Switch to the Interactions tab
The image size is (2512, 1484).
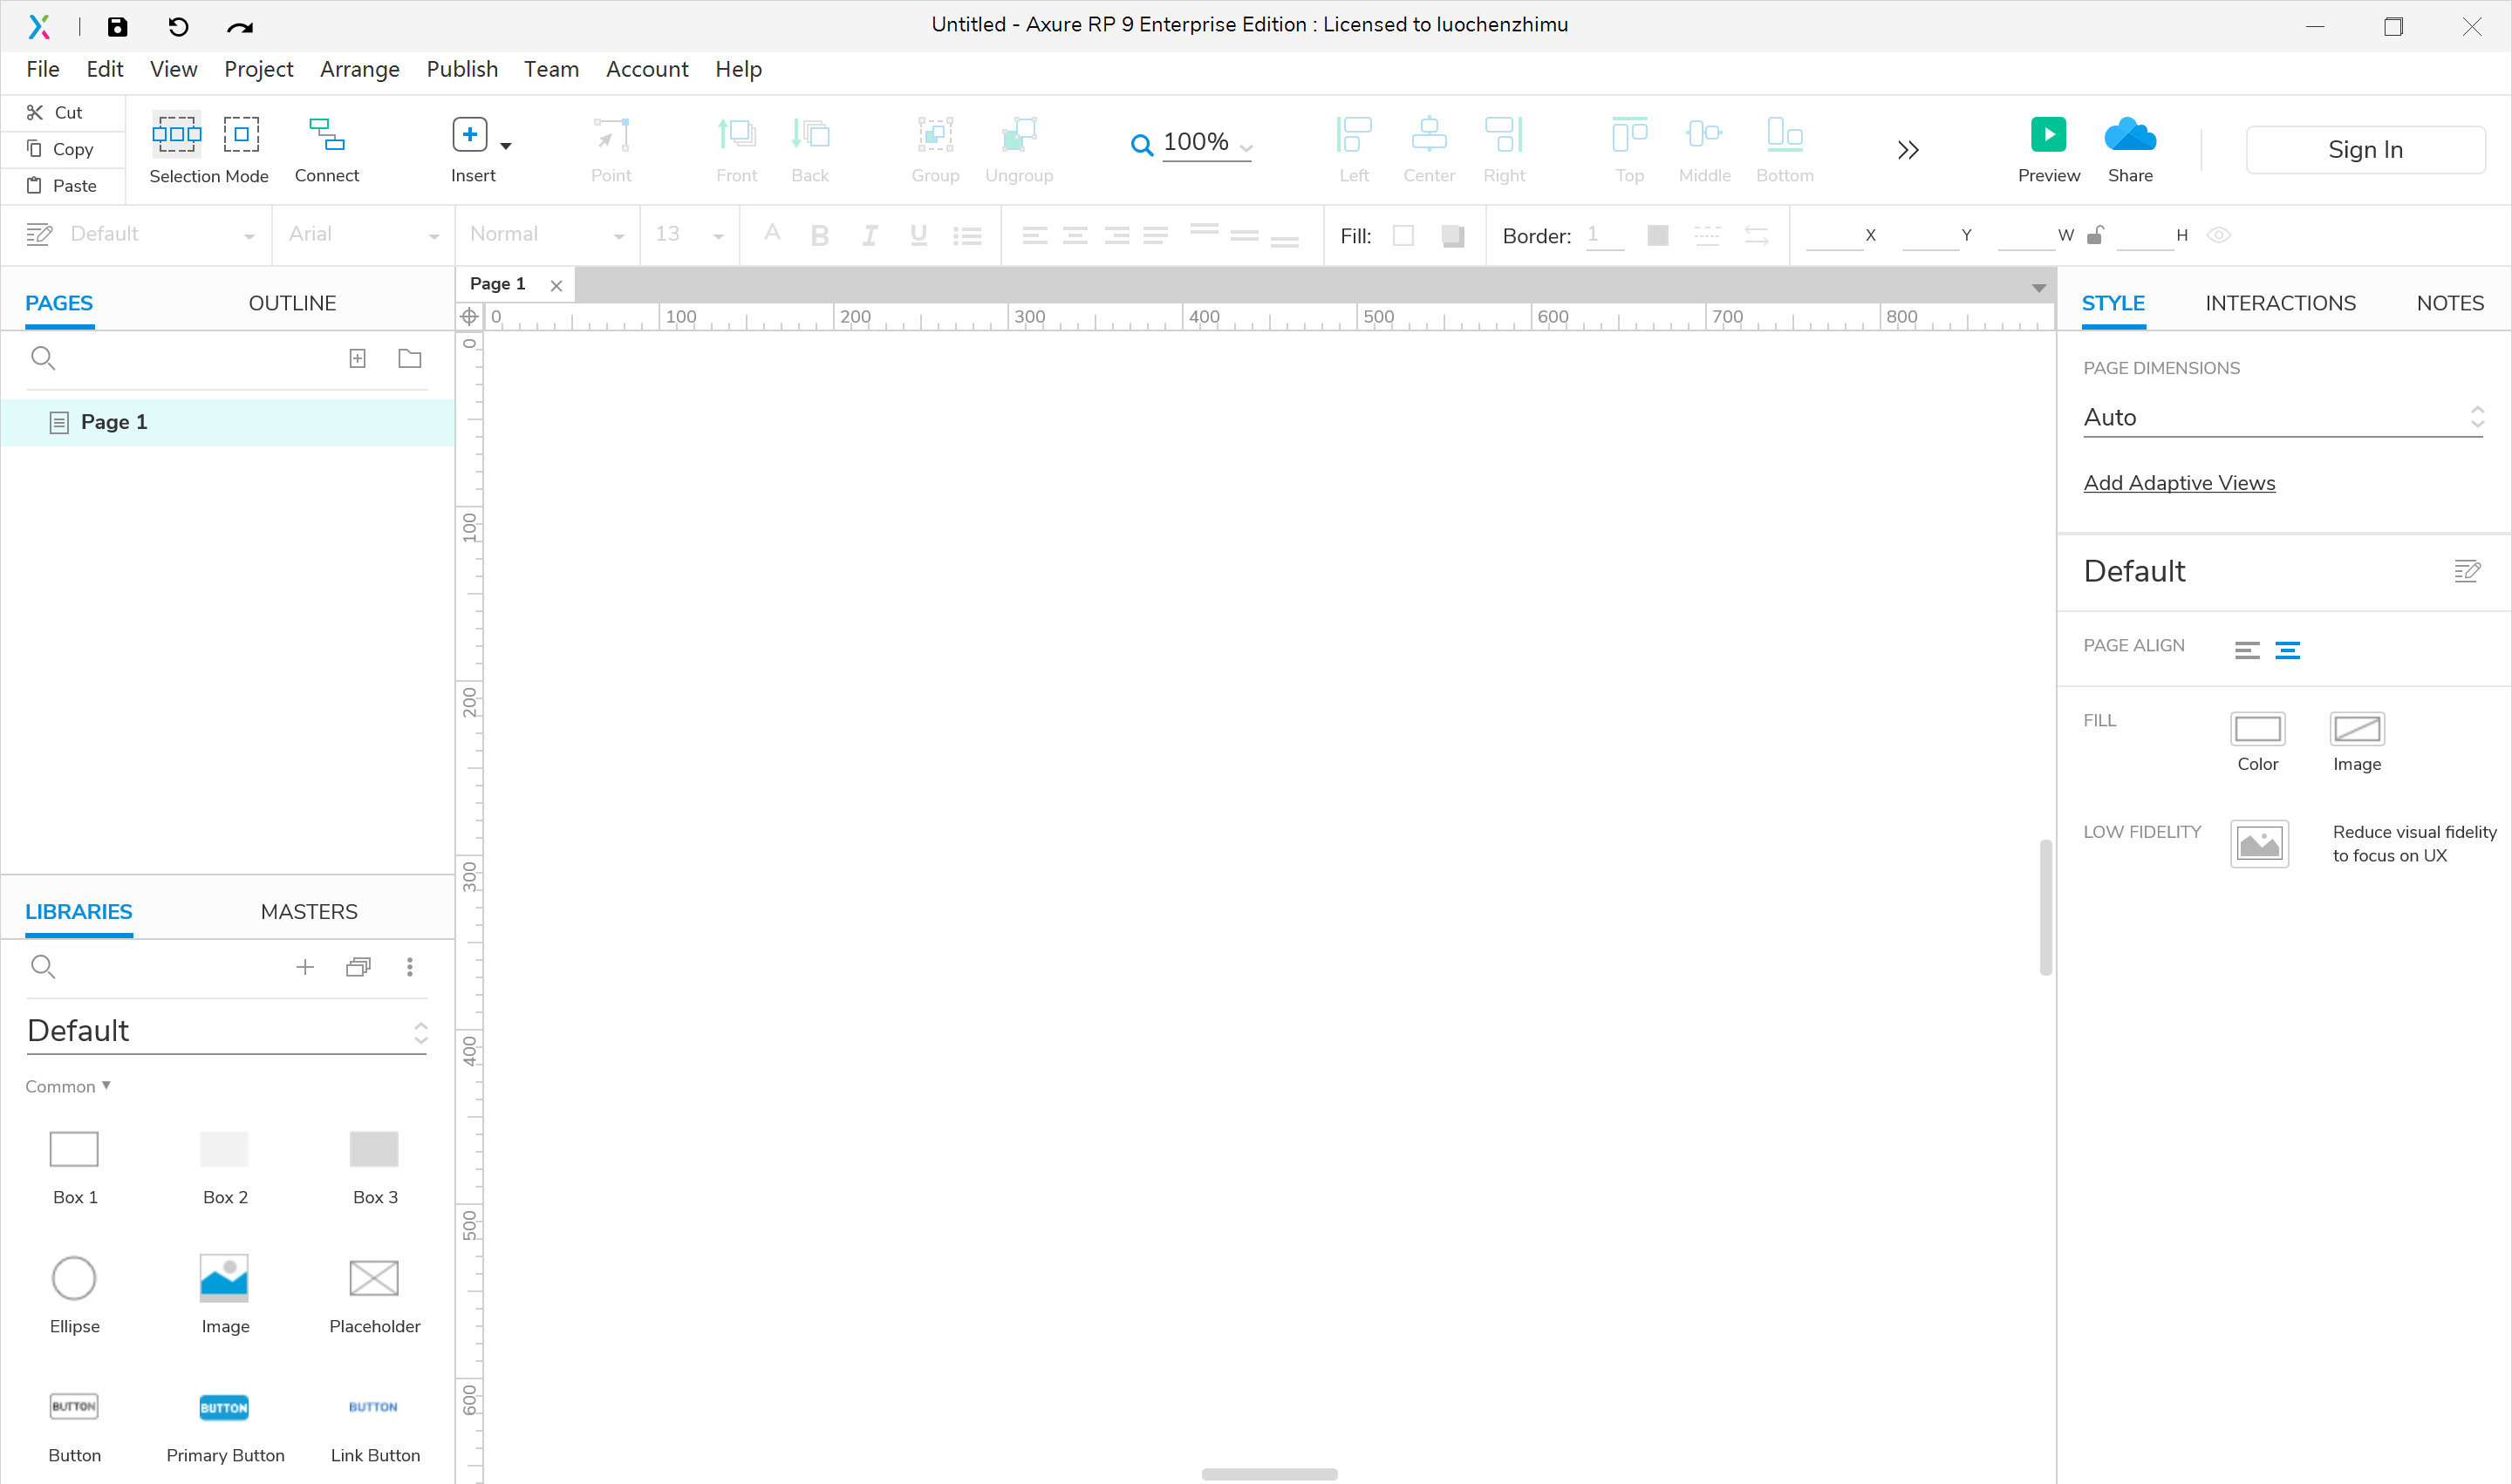click(x=2280, y=302)
